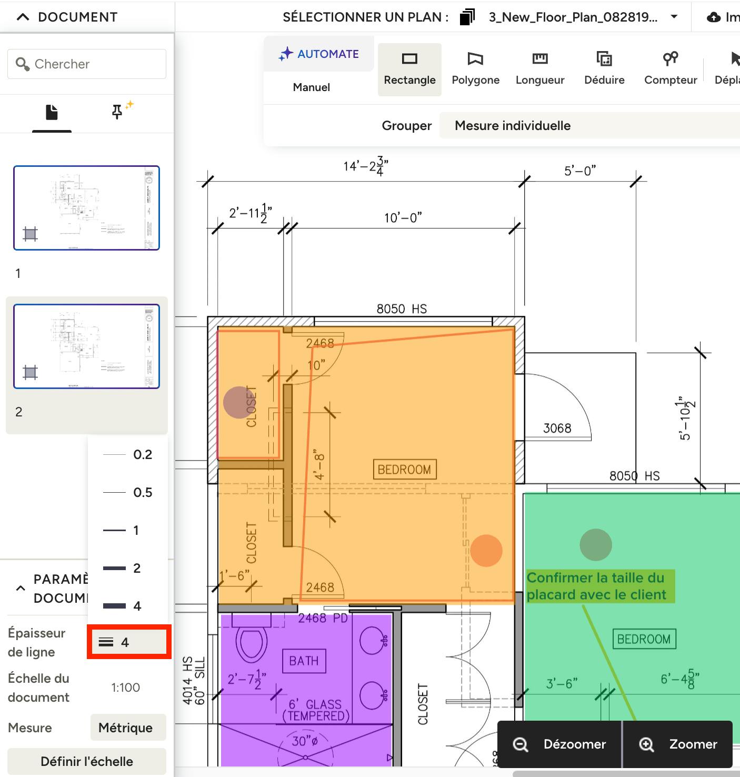Click the Zoomer magnifier button
The image size is (740, 777).
[678, 744]
